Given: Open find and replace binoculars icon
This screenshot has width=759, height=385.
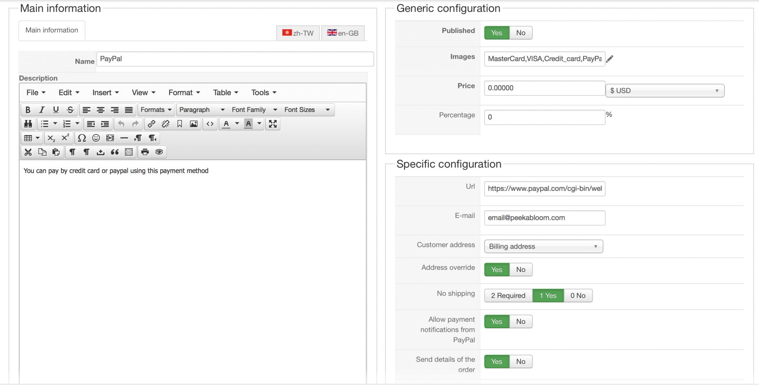Looking at the screenshot, I should (x=28, y=124).
